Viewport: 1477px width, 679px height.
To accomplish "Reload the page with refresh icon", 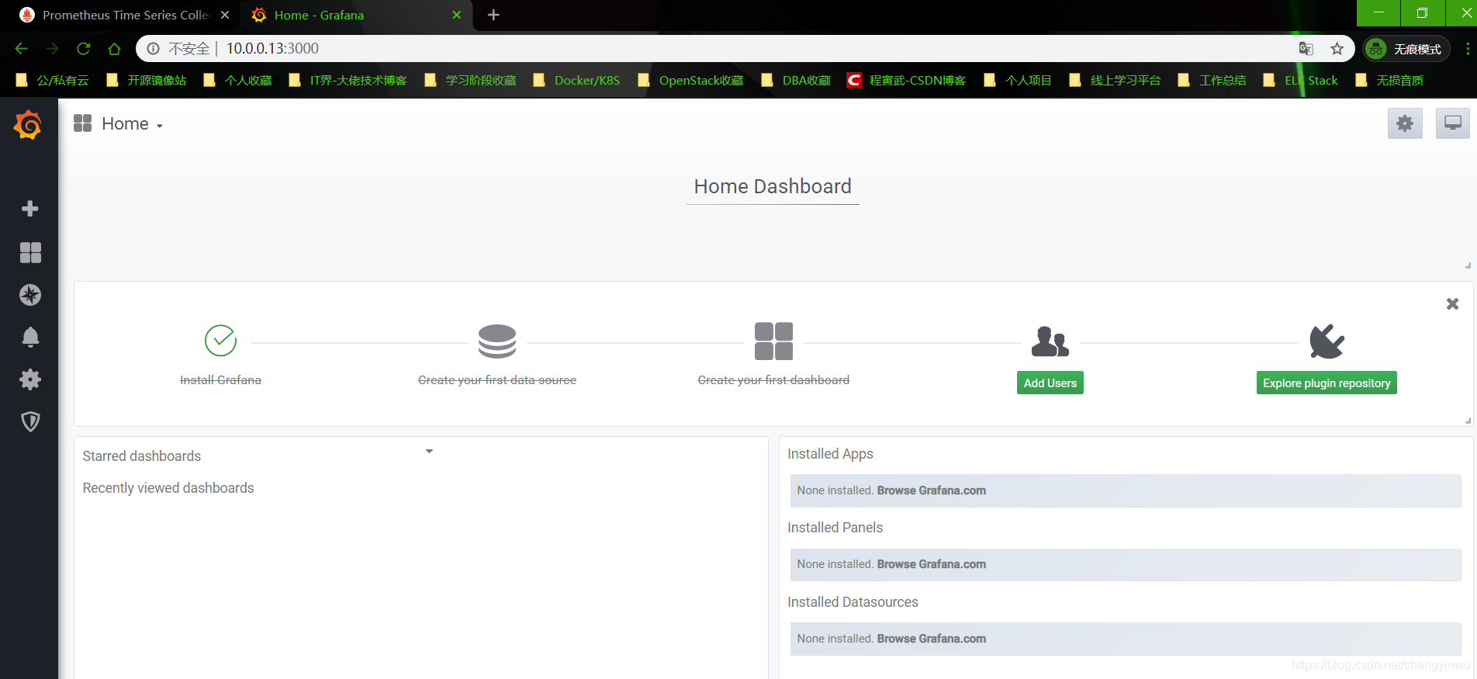I will click(84, 49).
